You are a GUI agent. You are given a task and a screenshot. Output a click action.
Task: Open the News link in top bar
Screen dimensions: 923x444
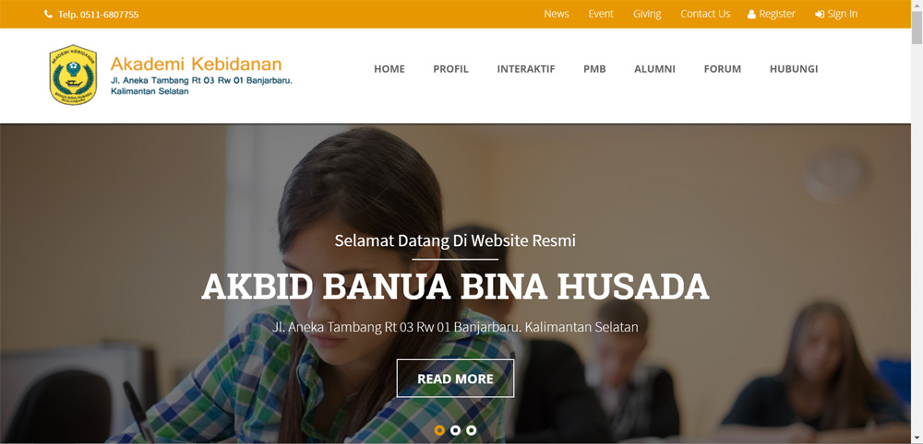click(557, 14)
